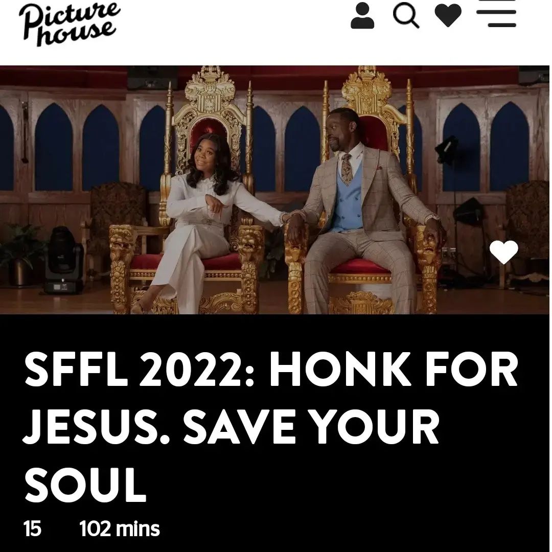
Task: Click the 15 age rating label
Action: pos(32,529)
